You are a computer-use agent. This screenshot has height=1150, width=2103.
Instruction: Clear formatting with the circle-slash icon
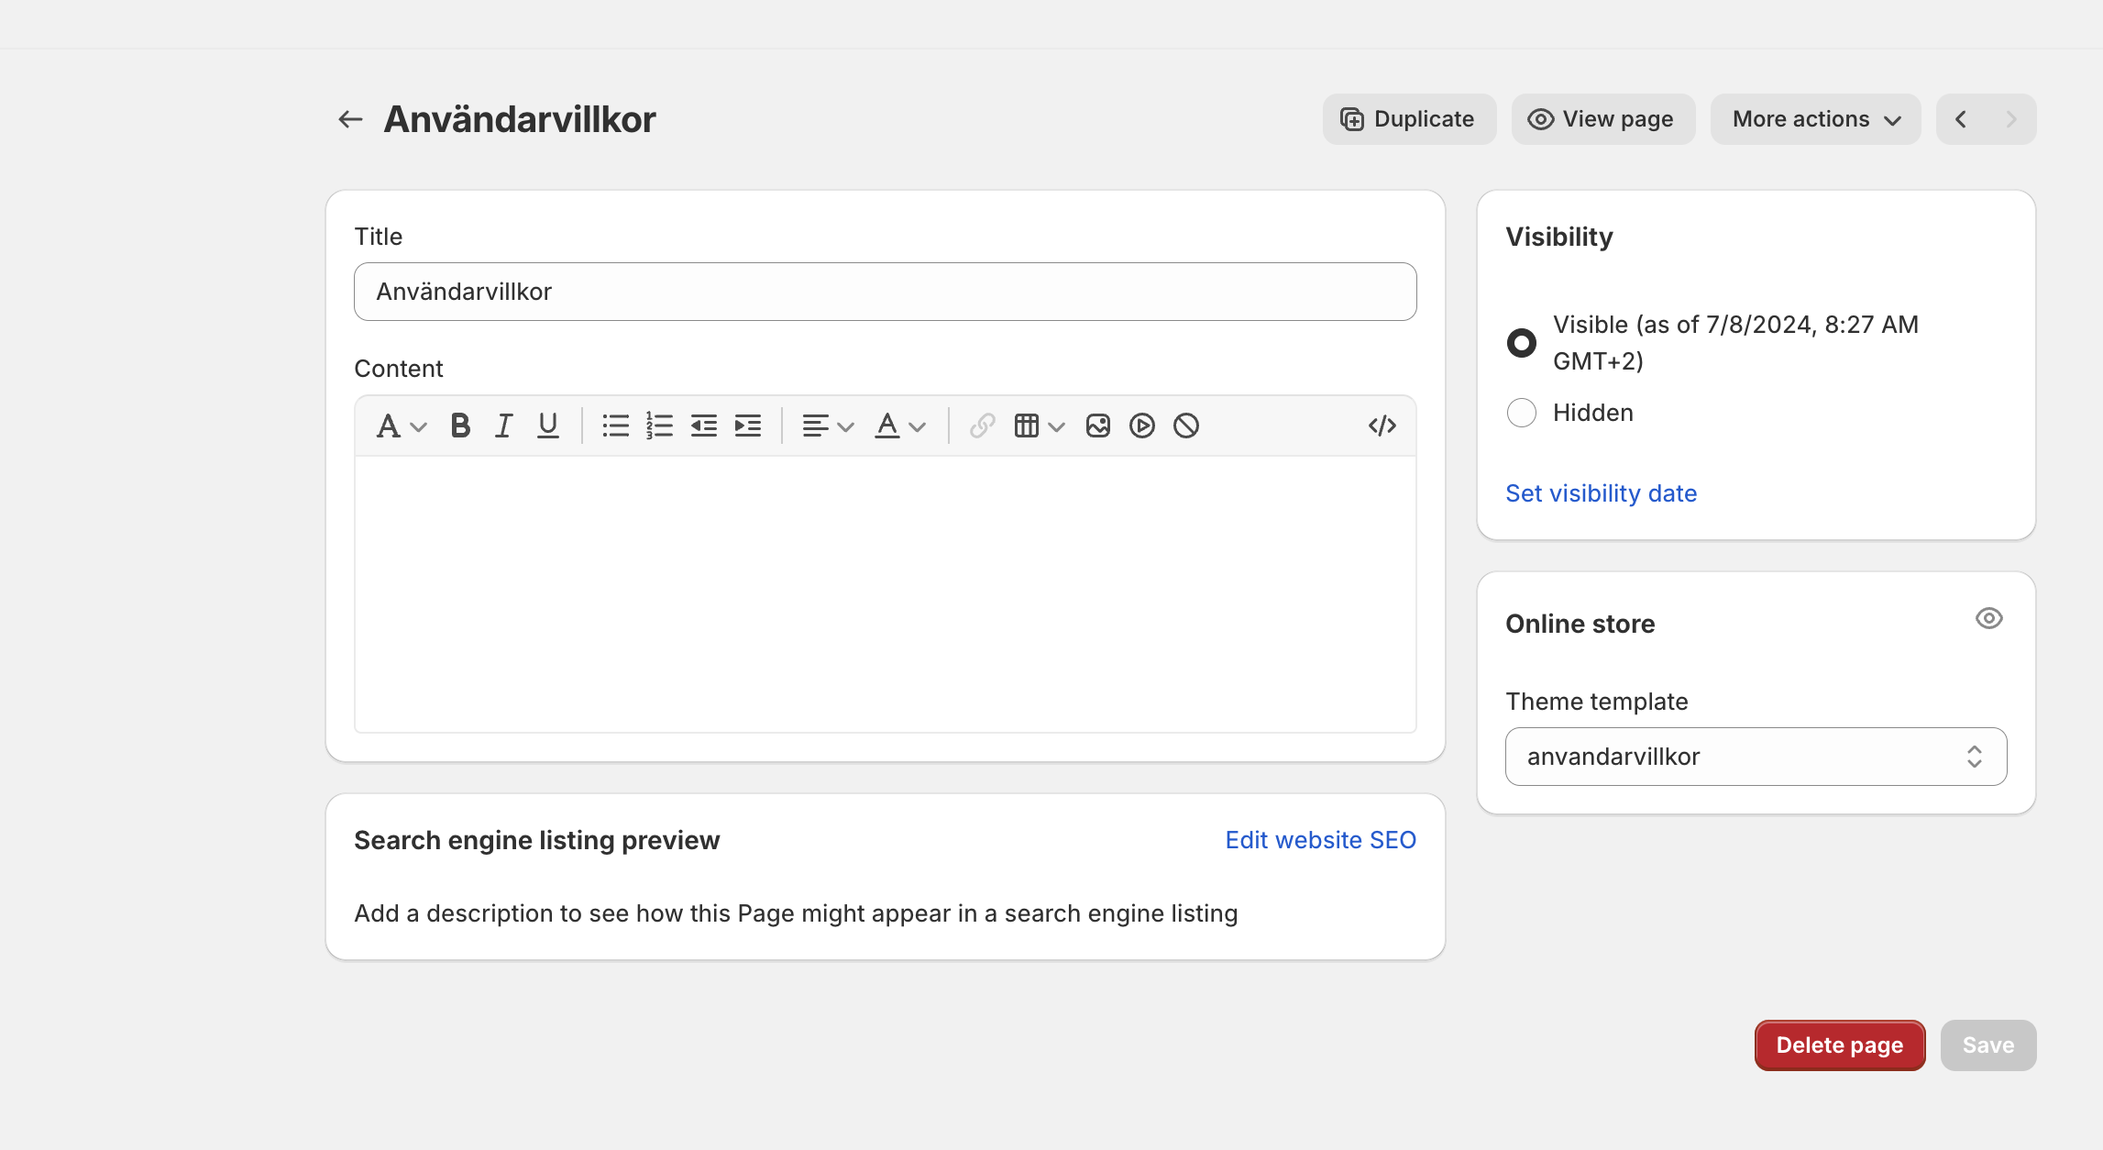pyautogui.click(x=1185, y=426)
